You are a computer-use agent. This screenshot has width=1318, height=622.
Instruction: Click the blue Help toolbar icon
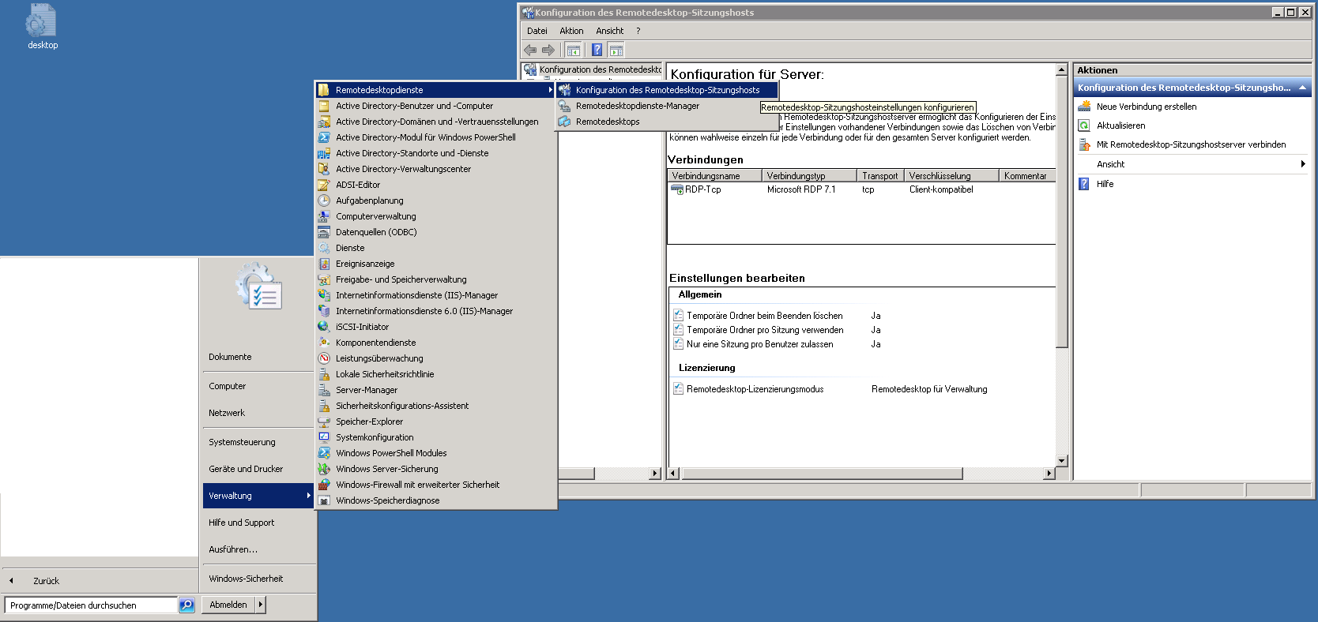coord(597,50)
